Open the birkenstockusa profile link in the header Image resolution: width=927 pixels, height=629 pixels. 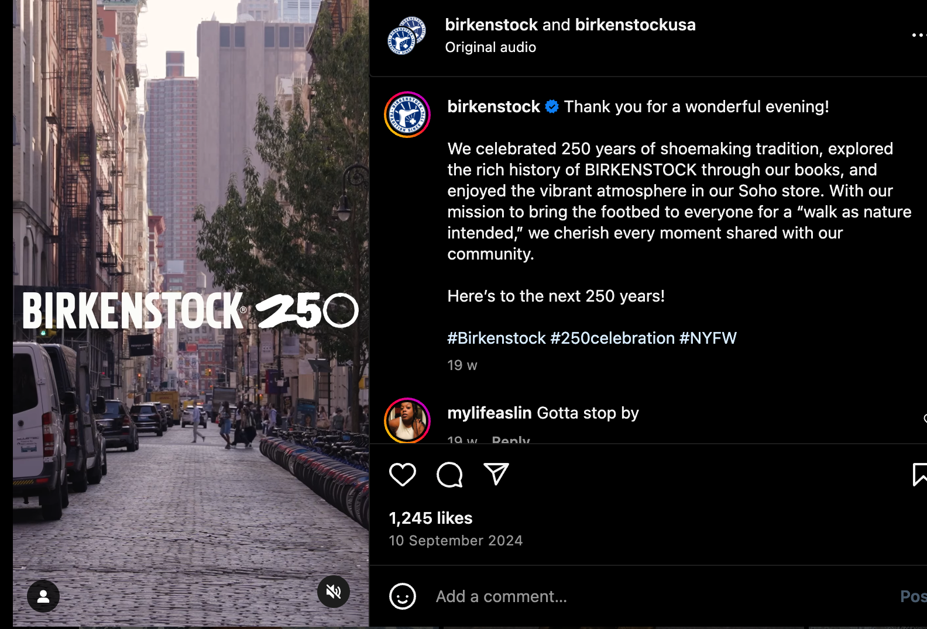coord(636,25)
